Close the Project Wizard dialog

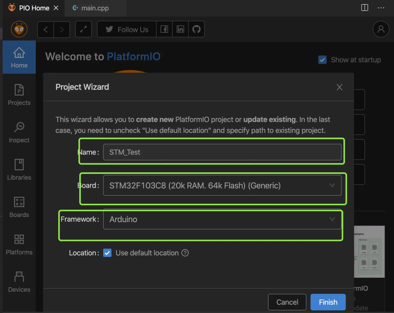point(339,87)
